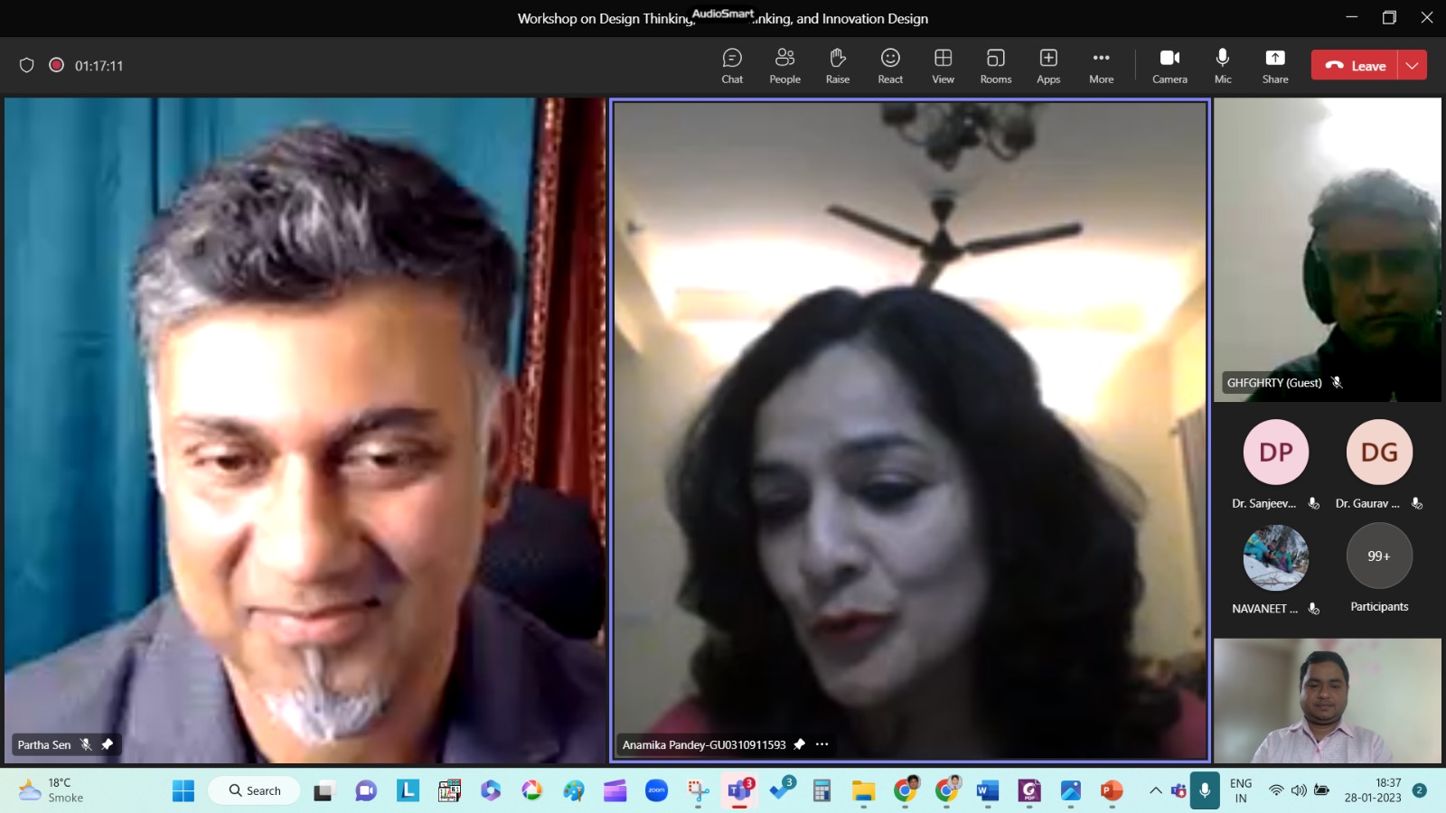Open More actions menu
This screenshot has width=1446, height=813.
(x=1101, y=66)
